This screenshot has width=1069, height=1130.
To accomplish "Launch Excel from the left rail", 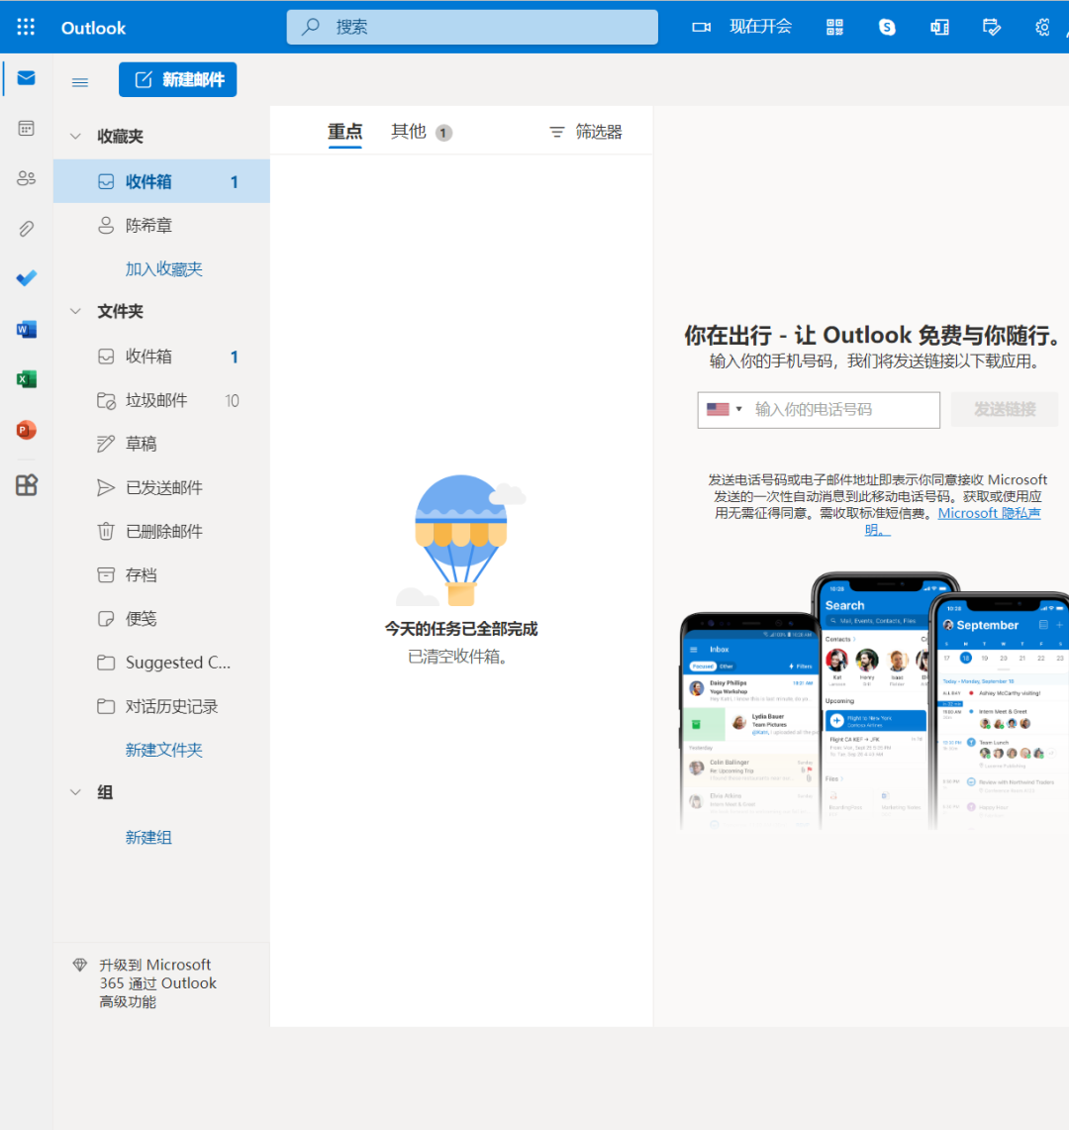I will click(x=27, y=379).
